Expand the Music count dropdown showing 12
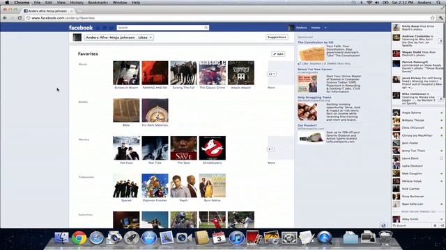Viewport: 446px width, 250px height. [271, 74]
